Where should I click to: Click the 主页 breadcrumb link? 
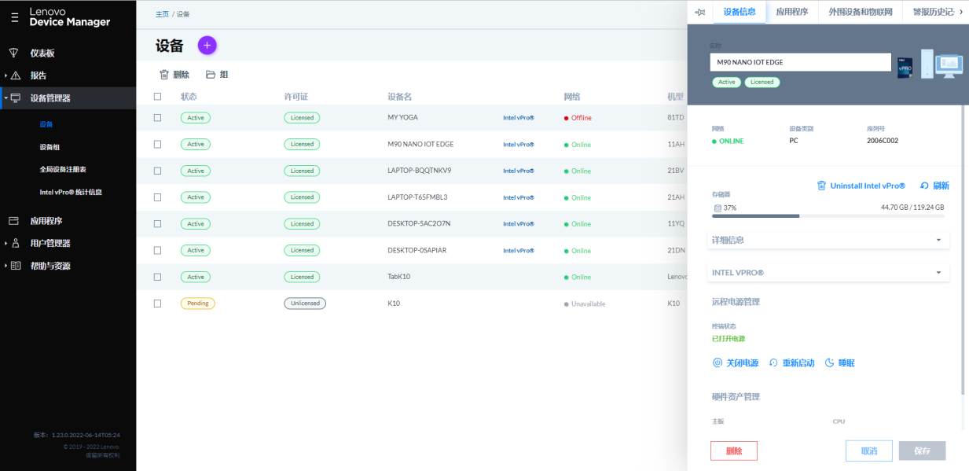[162, 14]
